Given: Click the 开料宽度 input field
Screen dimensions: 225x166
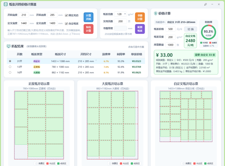Looking at the screenshot, I should (24, 15).
